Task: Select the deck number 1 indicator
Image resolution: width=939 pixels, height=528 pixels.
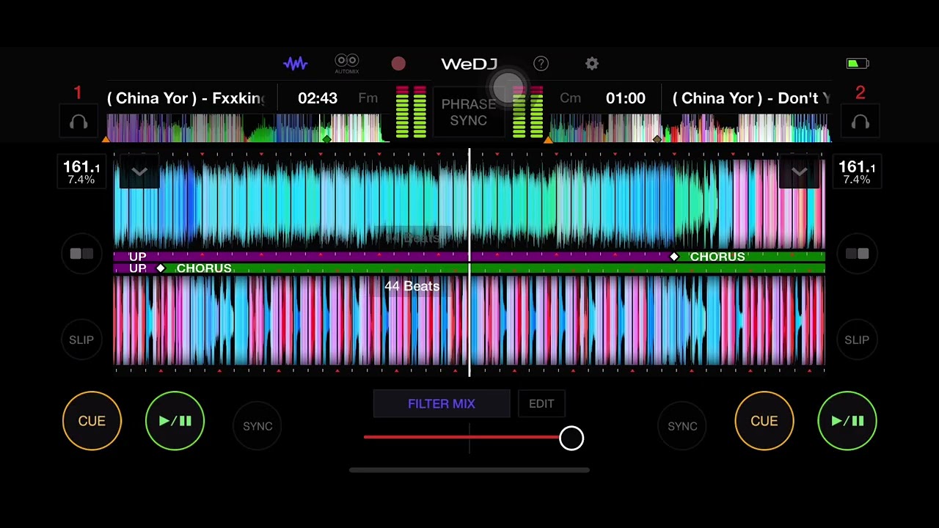Action: 78,92
